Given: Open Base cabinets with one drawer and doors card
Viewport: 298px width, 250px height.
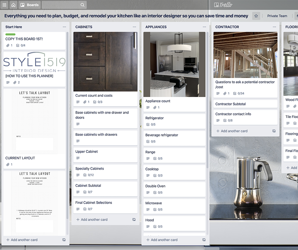Looking at the screenshot, I should pyautogui.click(x=106, y=118).
